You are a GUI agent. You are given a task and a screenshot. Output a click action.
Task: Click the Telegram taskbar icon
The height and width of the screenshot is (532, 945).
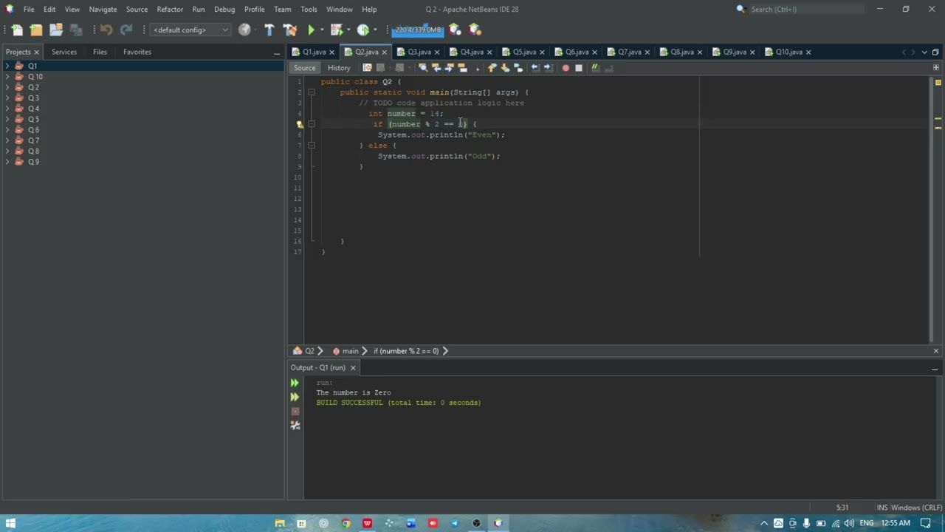click(x=455, y=523)
